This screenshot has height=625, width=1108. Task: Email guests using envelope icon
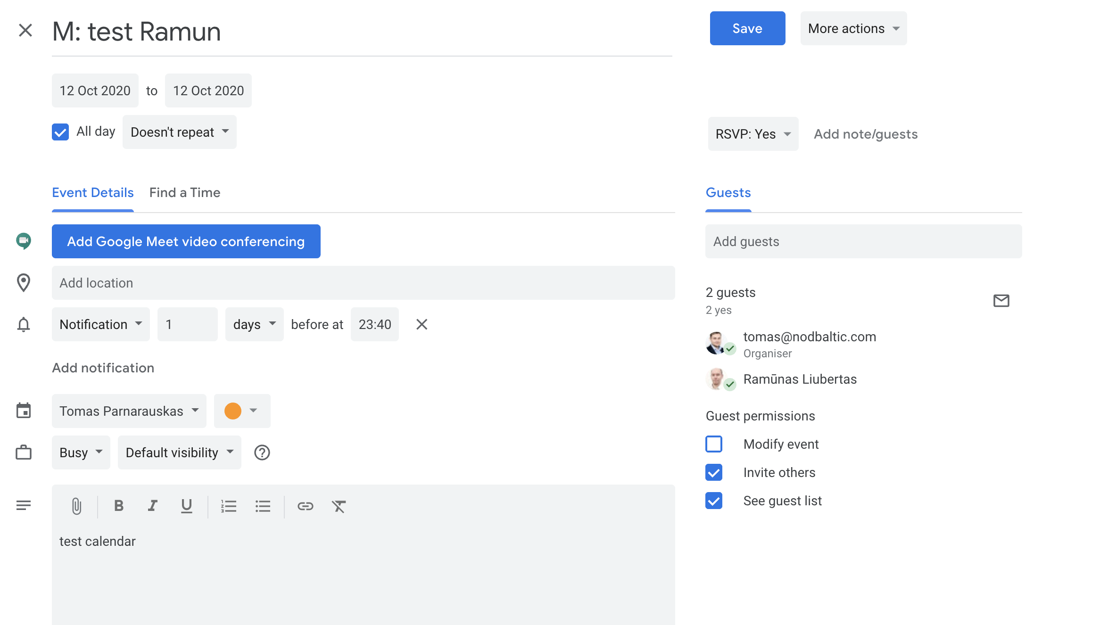click(x=1001, y=301)
